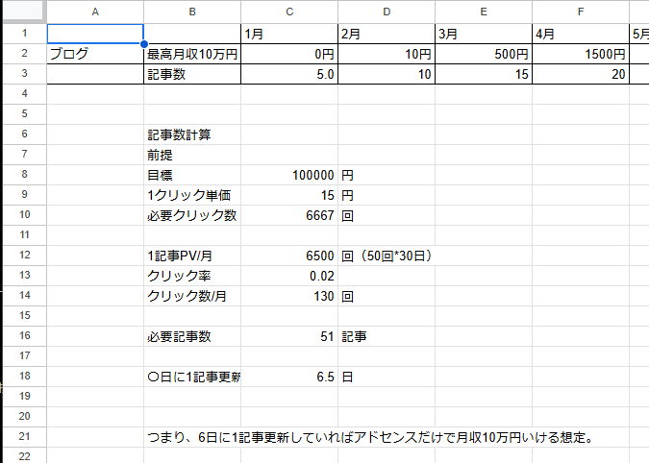
Task: Select the 記事数 cell in row 3
Action: coord(192,74)
